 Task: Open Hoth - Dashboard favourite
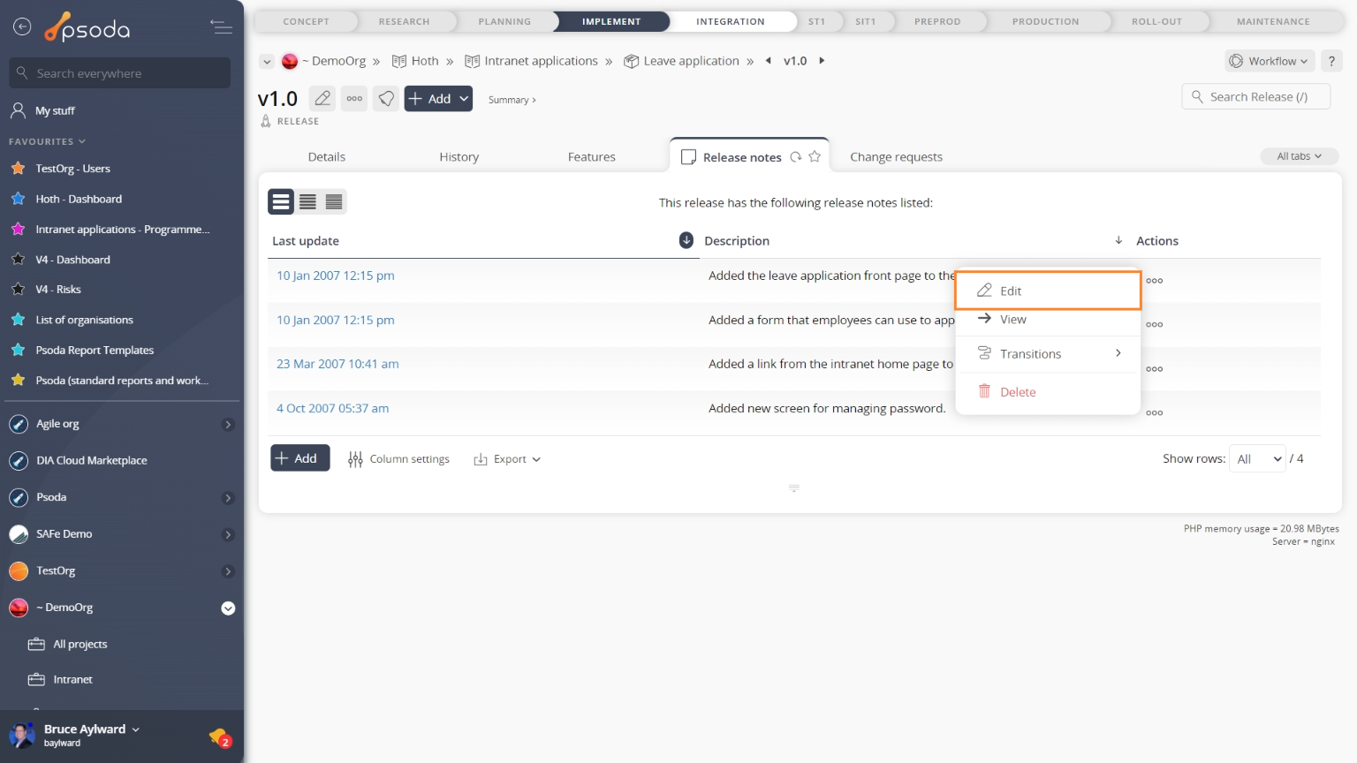(x=78, y=199)
